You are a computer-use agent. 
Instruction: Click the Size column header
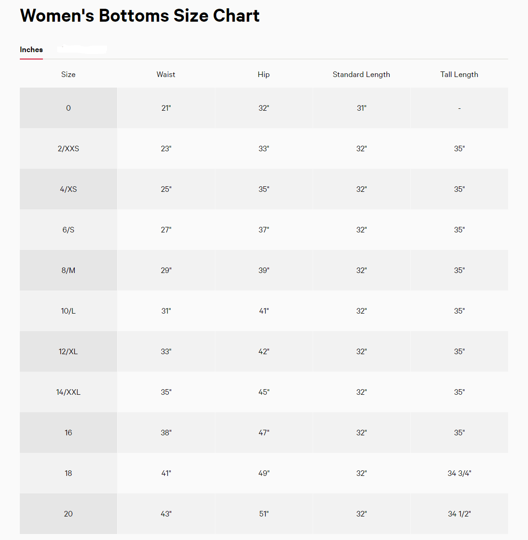68,75
